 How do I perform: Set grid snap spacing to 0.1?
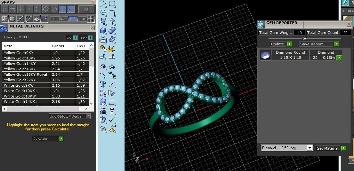[54, 19]
